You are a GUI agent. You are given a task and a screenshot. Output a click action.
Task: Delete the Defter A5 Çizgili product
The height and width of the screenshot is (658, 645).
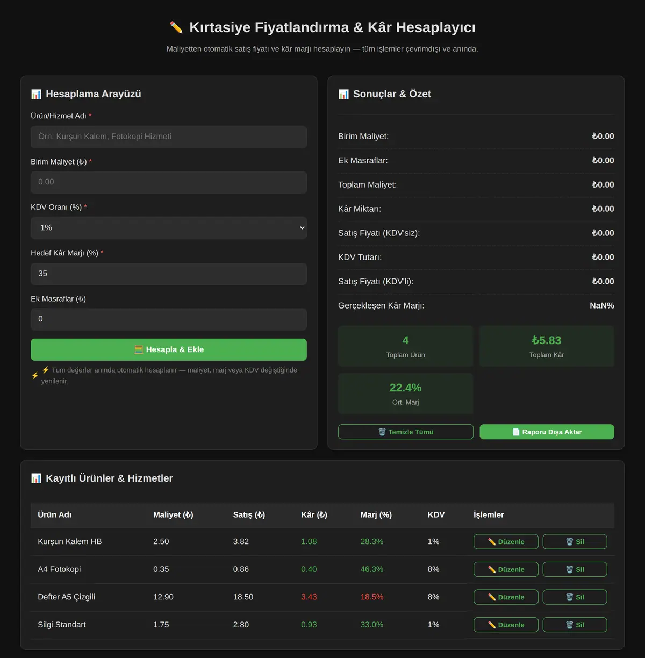point(575,597)
